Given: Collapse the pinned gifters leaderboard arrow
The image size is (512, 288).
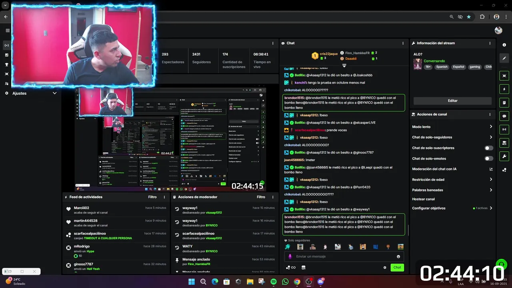Looking at the screenshot, I should (x=344, y=65).
